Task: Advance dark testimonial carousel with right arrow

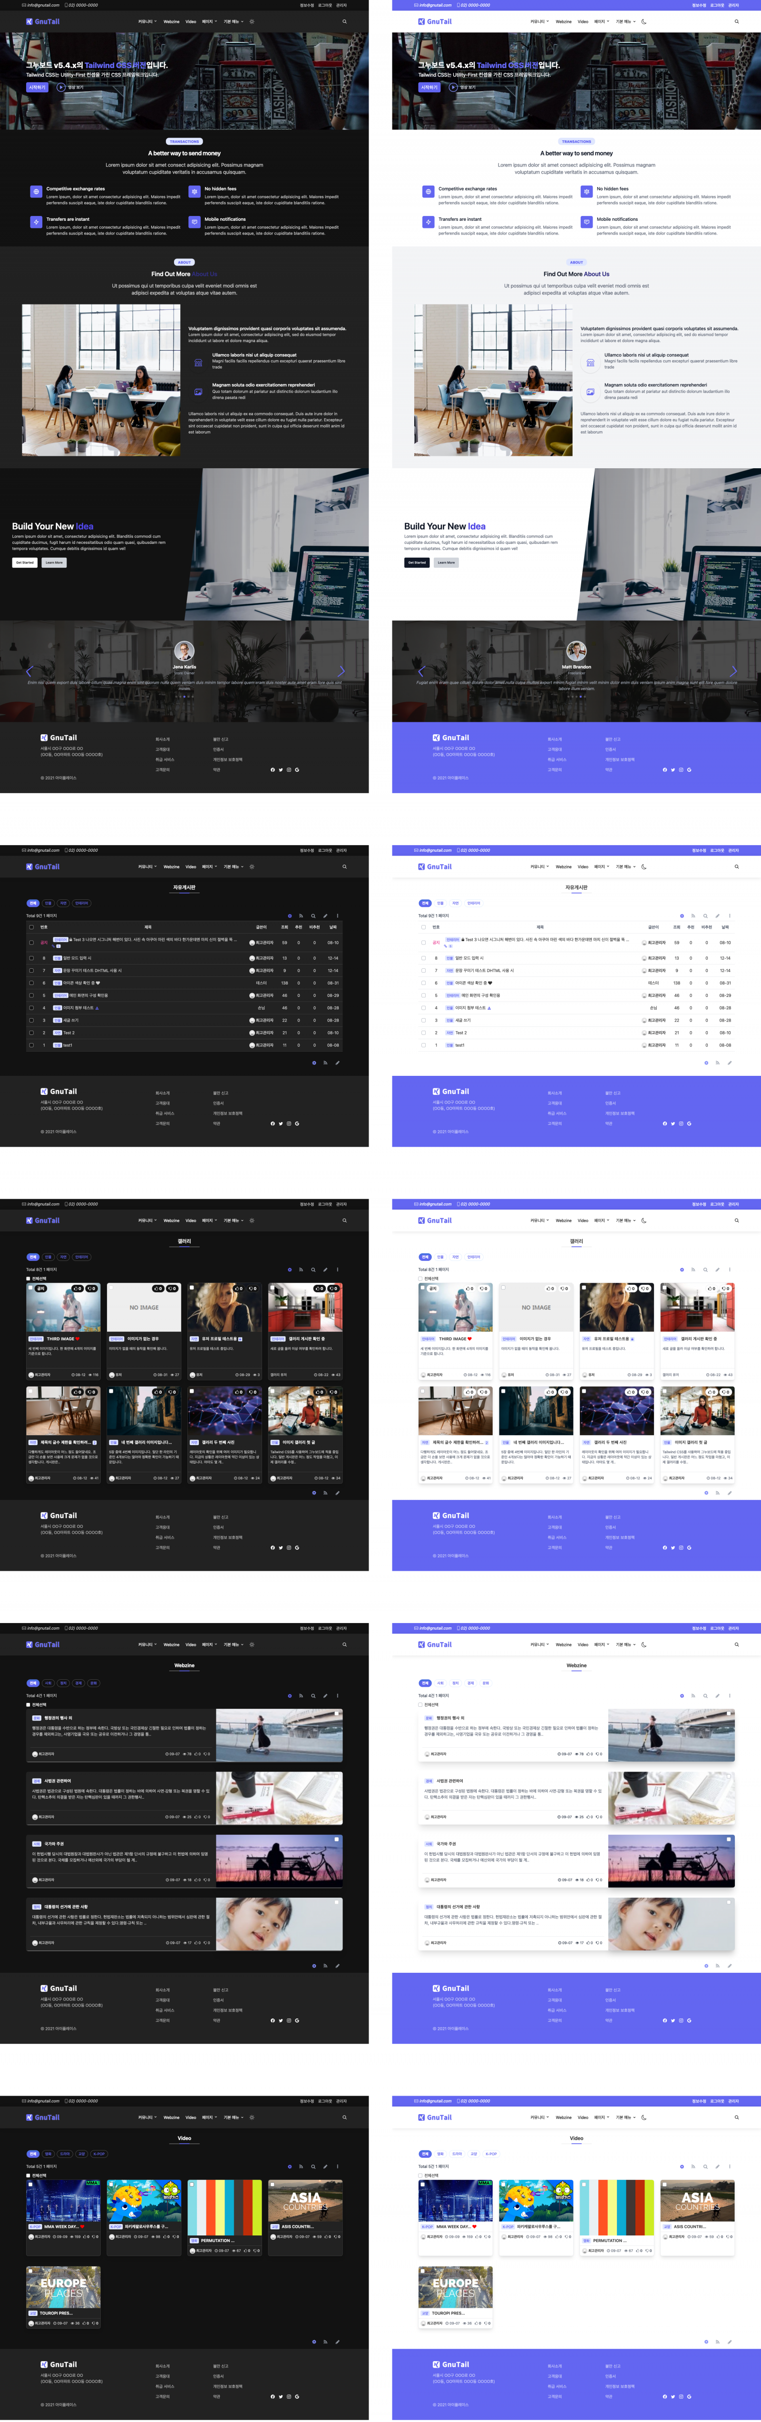Action: tap(341, 670)
